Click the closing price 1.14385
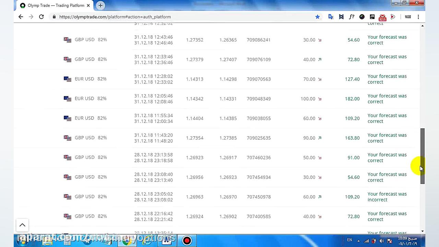Viewport: 439px width, 247px height. [x=228, y=118]
